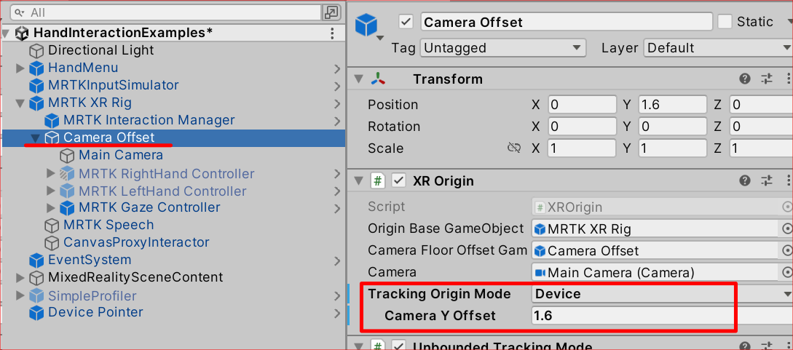Open SimpleProfiler prefab via its arrow
Screen dimensions: 793x350
click(x=337, y=296)
